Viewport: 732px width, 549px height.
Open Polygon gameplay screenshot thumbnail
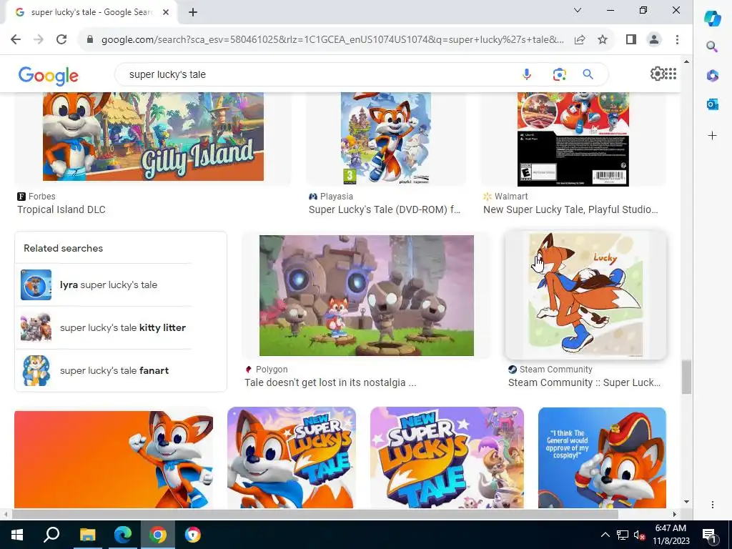pyautogui.click(x=367, y=295)
